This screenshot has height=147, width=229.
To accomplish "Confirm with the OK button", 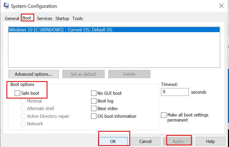I will coord(113,141).
